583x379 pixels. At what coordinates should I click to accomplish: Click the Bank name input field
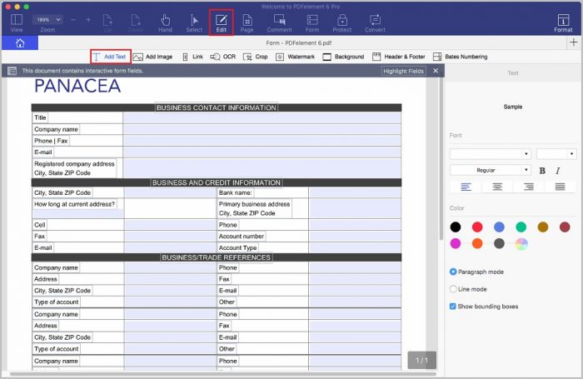tap(355, 192)
